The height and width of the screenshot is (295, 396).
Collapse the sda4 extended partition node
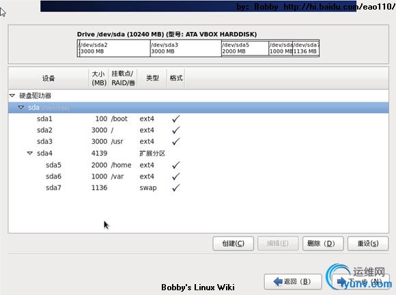tap(30, 153)
